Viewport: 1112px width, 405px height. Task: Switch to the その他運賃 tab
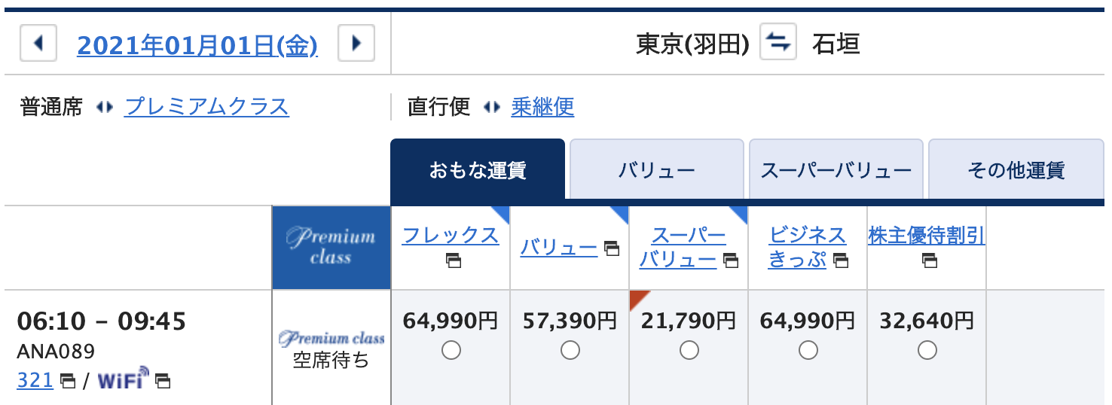click(x=1016, y=170)
